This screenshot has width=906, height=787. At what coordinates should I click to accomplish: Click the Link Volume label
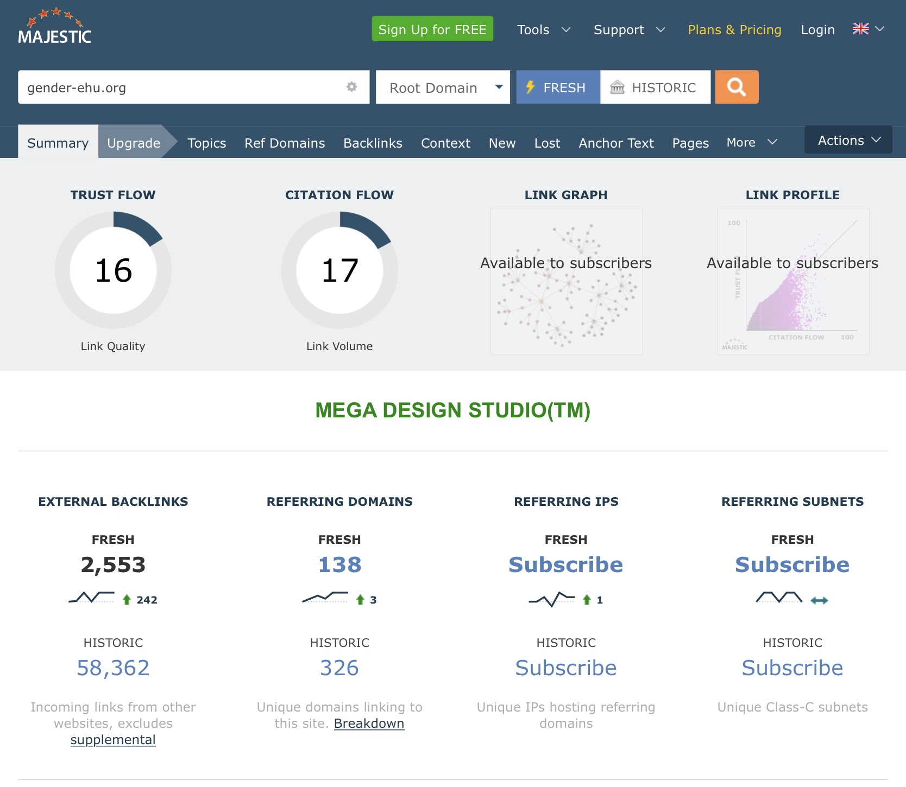(x=339, y=346)
